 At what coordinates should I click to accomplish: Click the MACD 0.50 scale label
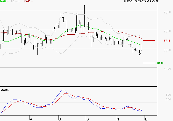tap(168, 100)
